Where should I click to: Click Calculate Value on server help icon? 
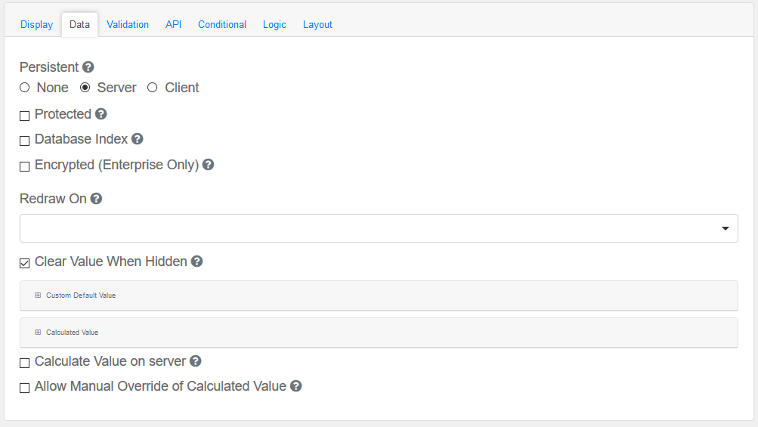pyautogui.click(x=195, y=361)
